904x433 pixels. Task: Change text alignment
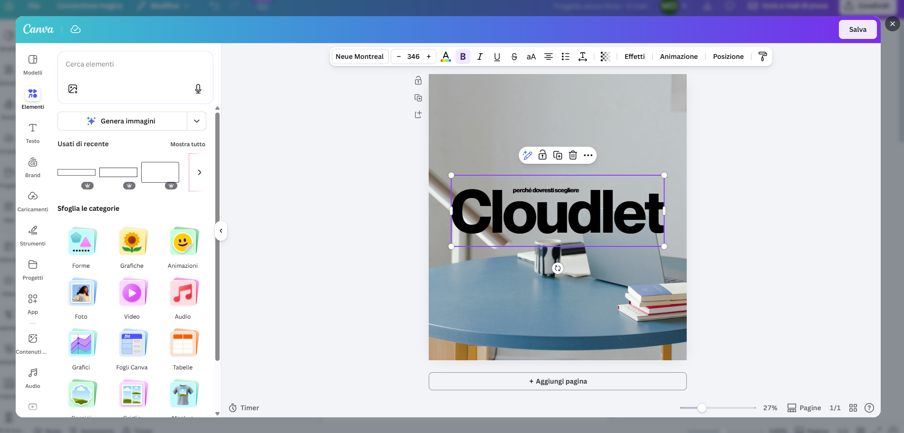click(x=548, y=56)
